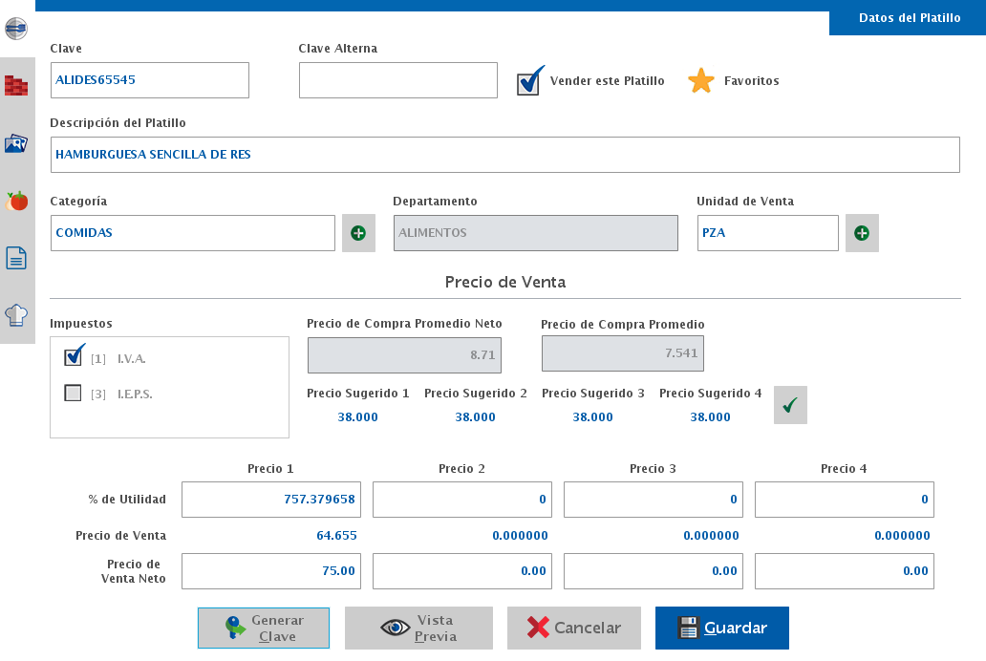
Task: Select the Datos del Platillo tab
Action: (x=909, y=18)
